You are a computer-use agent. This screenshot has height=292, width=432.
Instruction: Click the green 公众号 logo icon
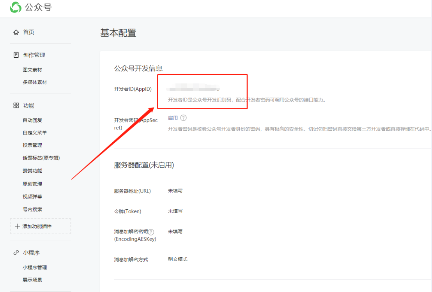click(x=16, y=7)
